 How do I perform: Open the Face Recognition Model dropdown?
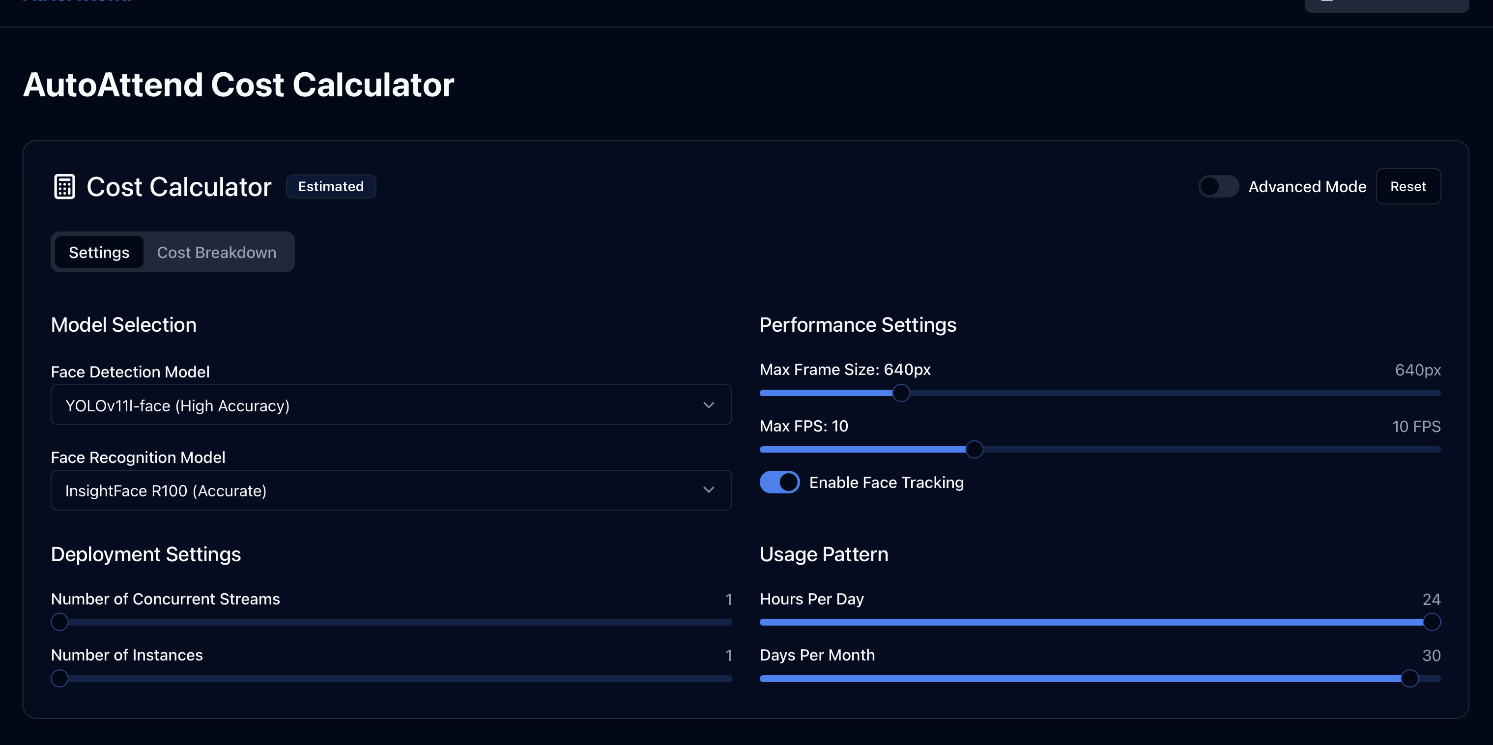click(391, 490)
